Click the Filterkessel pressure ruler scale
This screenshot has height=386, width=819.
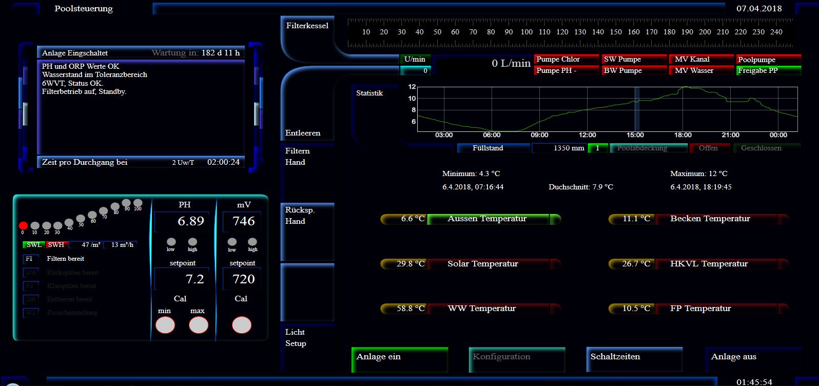pyautogui.click(x=570, y=33)
